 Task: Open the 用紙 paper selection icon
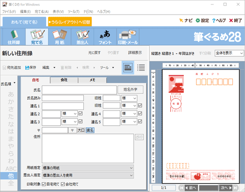(x=60, y=37)
